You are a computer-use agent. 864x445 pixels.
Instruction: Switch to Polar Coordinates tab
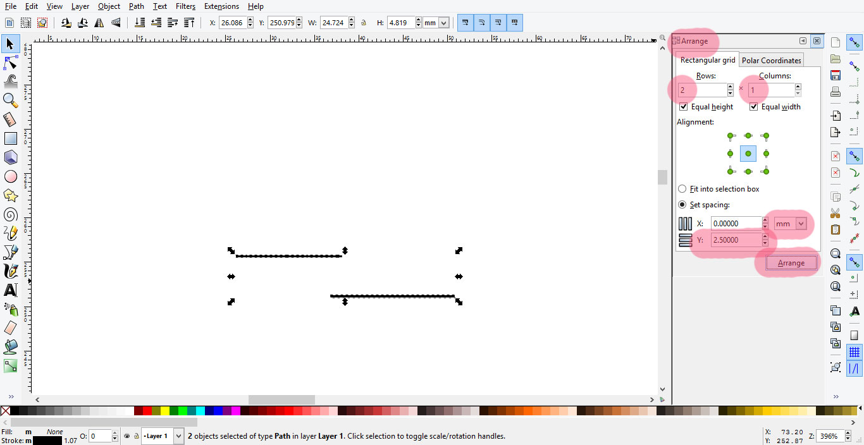click(771, 61)
